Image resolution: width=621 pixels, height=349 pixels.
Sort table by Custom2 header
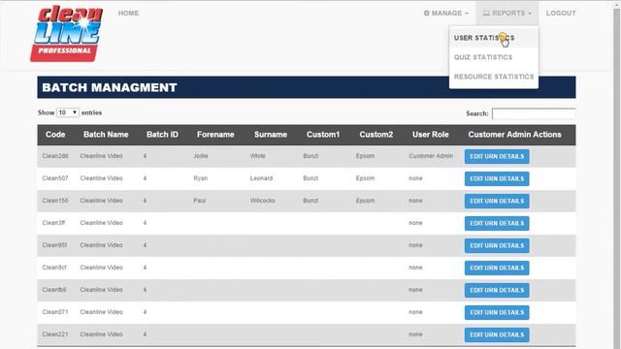pos(376,135)
